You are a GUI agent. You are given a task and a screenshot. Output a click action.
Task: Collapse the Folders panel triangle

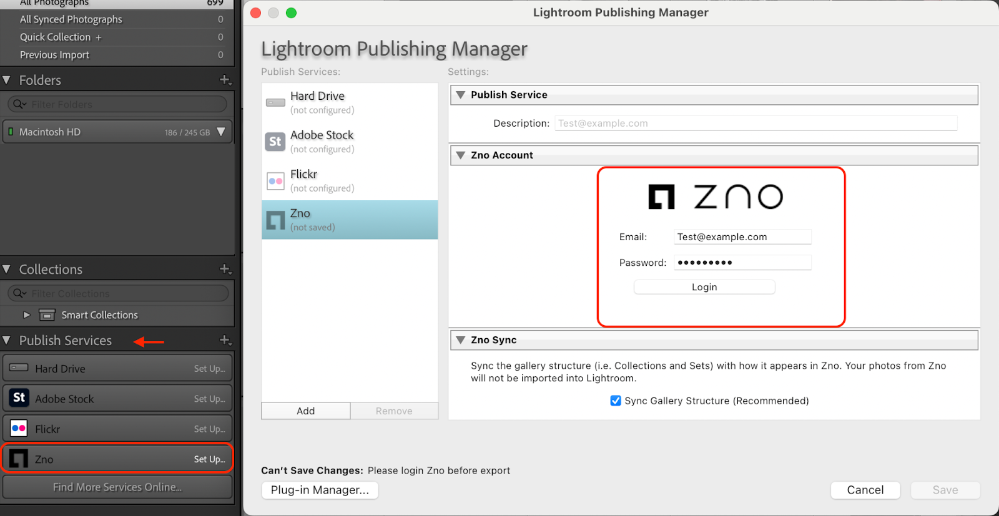7,80
